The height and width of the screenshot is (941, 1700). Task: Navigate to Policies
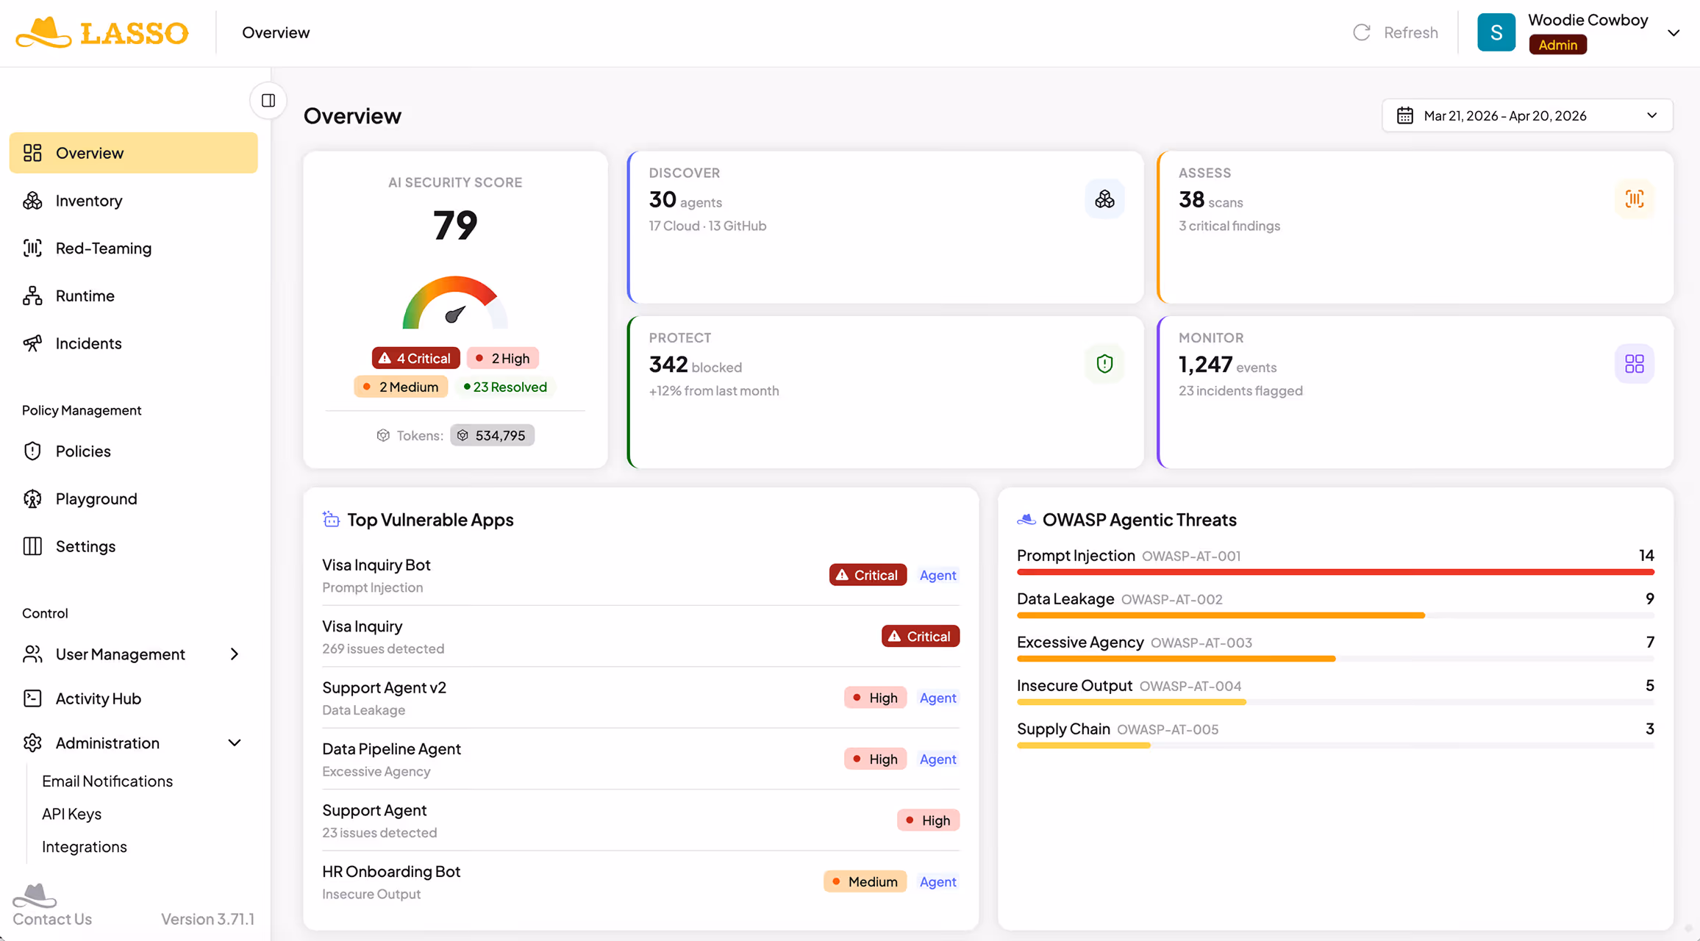tap(133, 451)
